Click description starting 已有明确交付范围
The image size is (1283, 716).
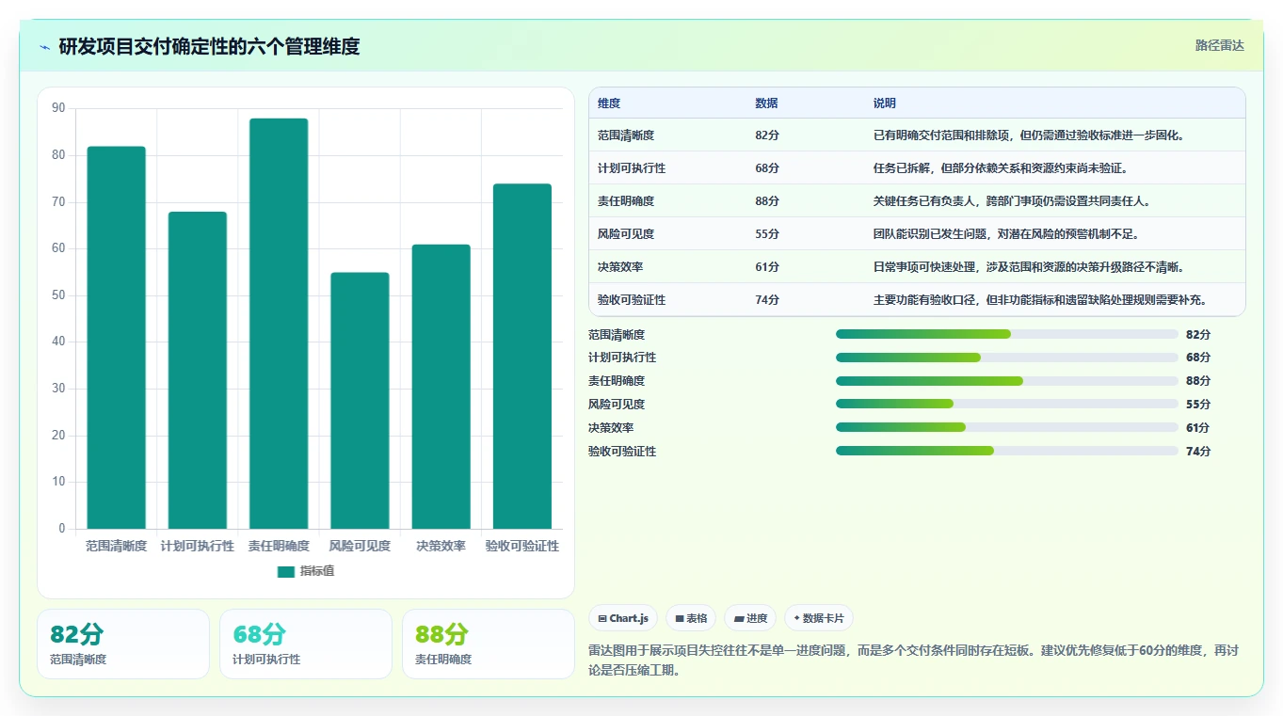(1029, 135)
